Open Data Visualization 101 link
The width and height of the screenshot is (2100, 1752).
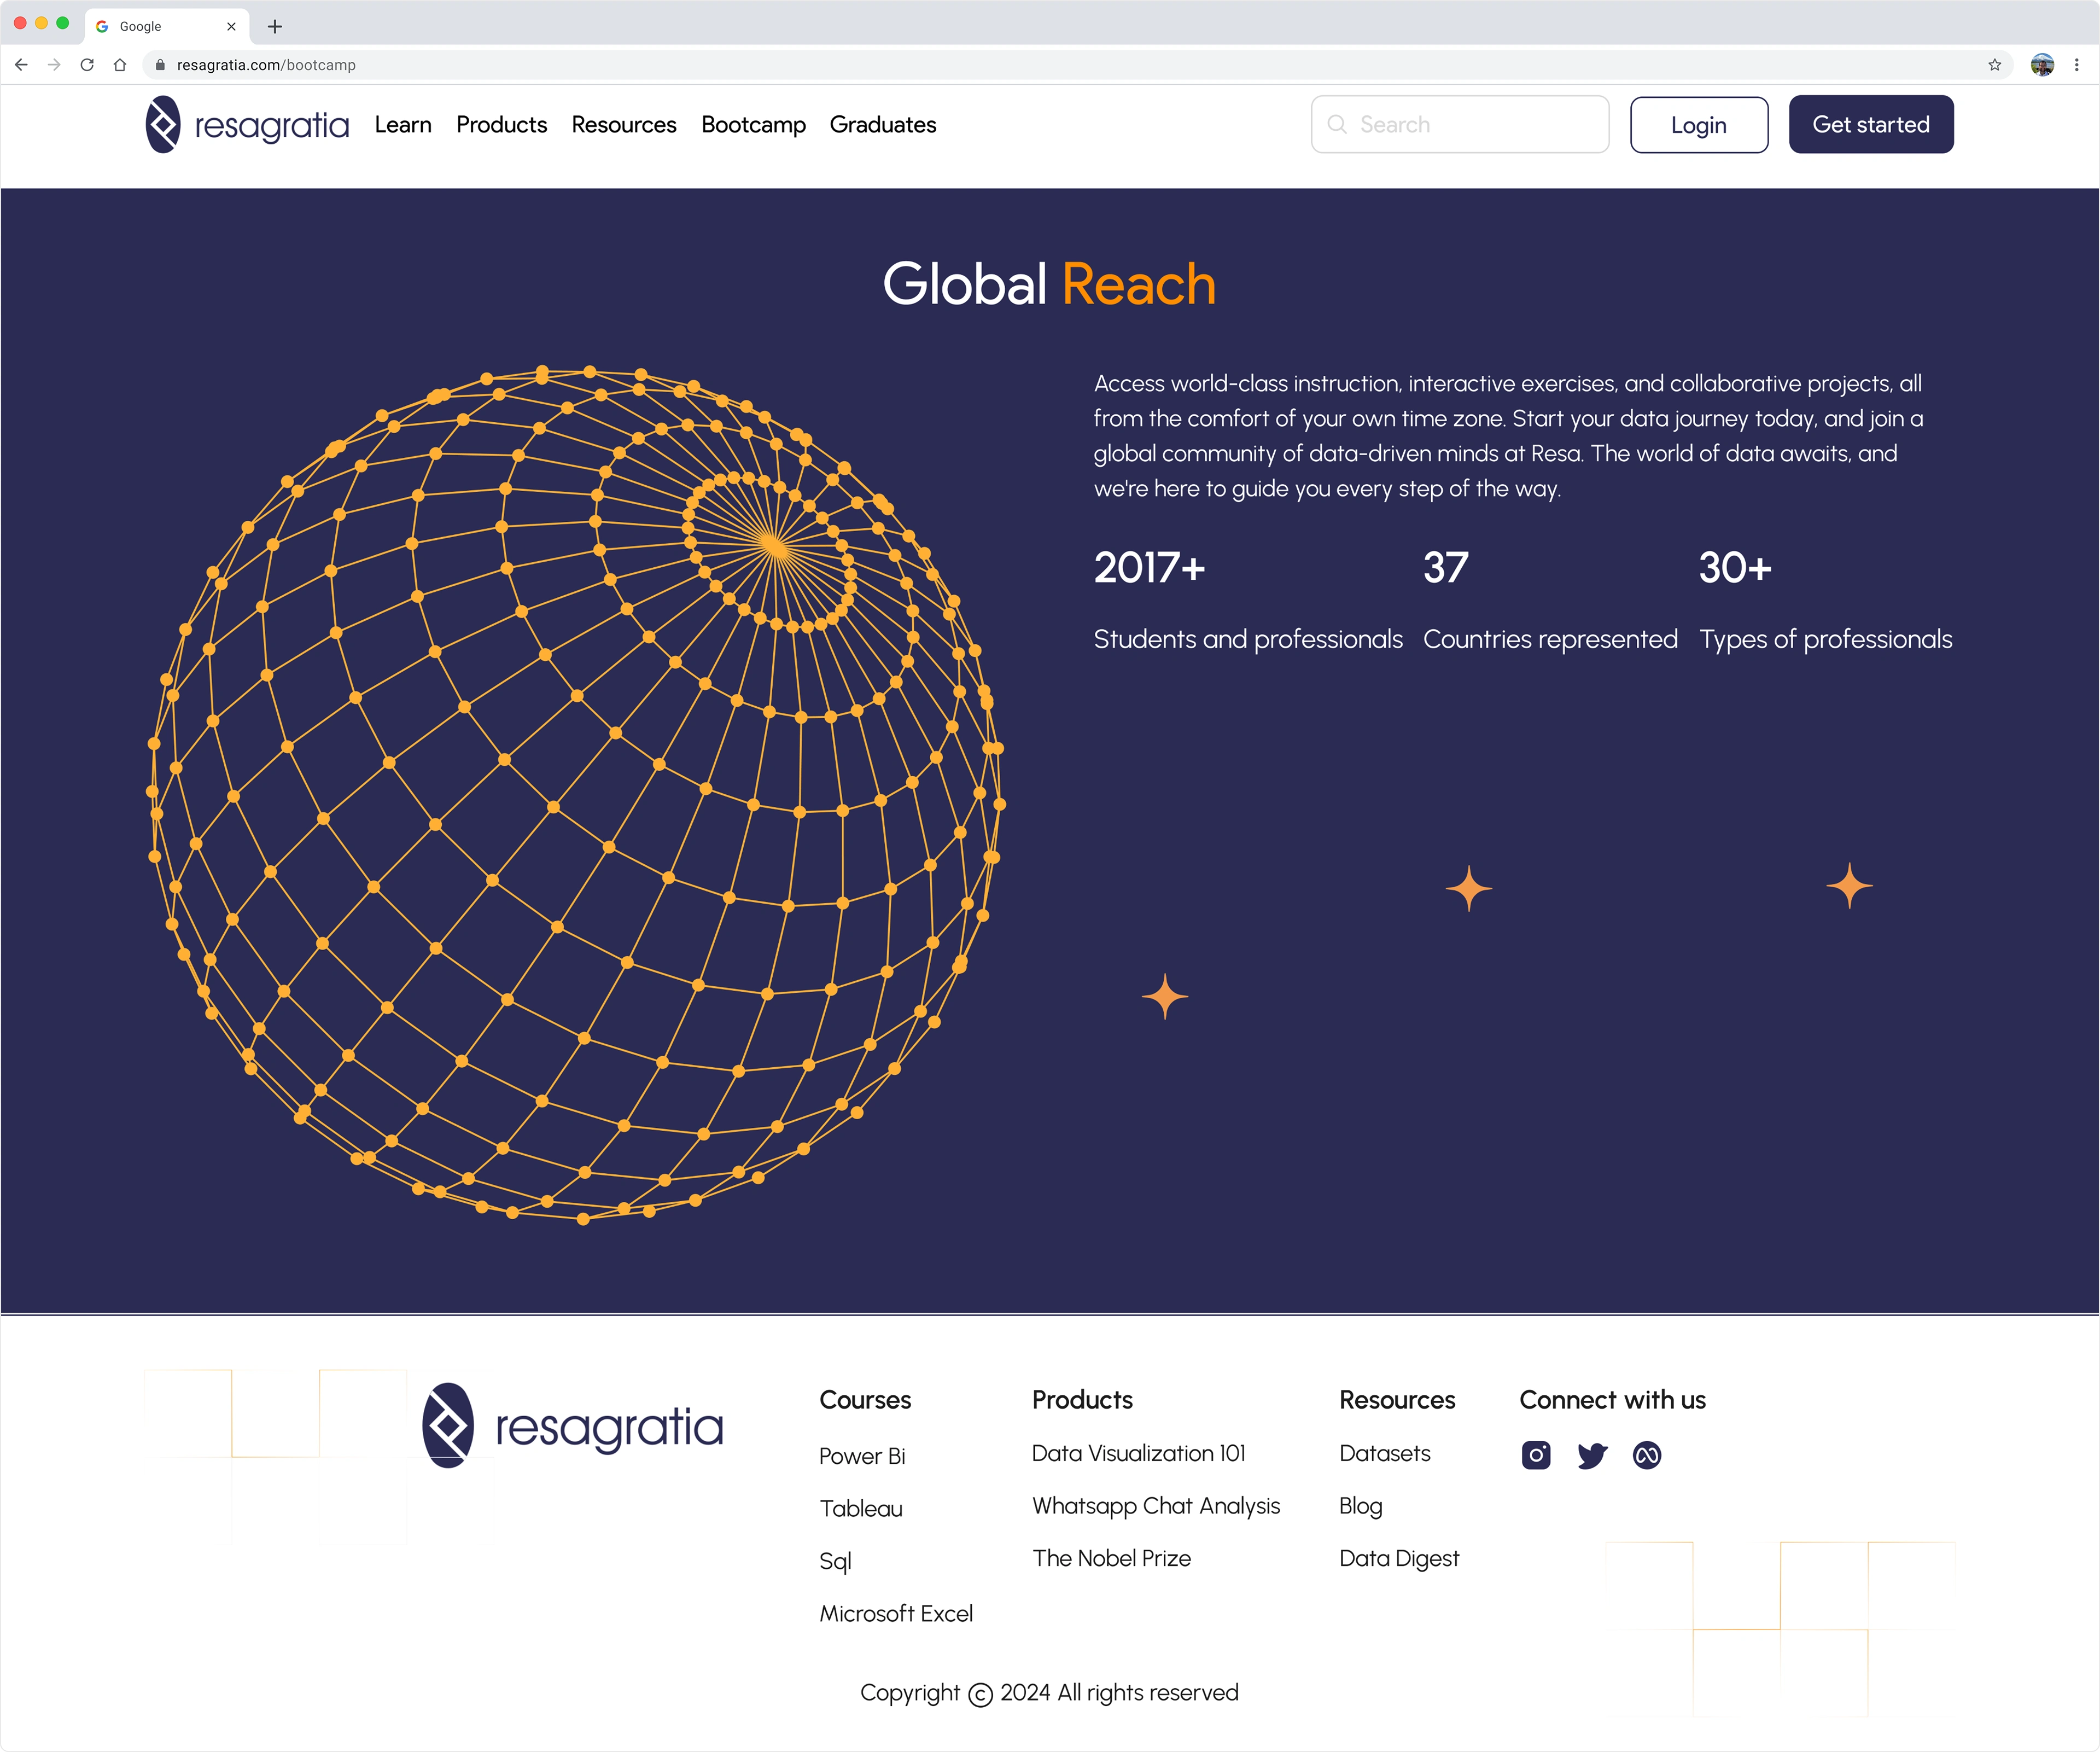(1139, 1453)
